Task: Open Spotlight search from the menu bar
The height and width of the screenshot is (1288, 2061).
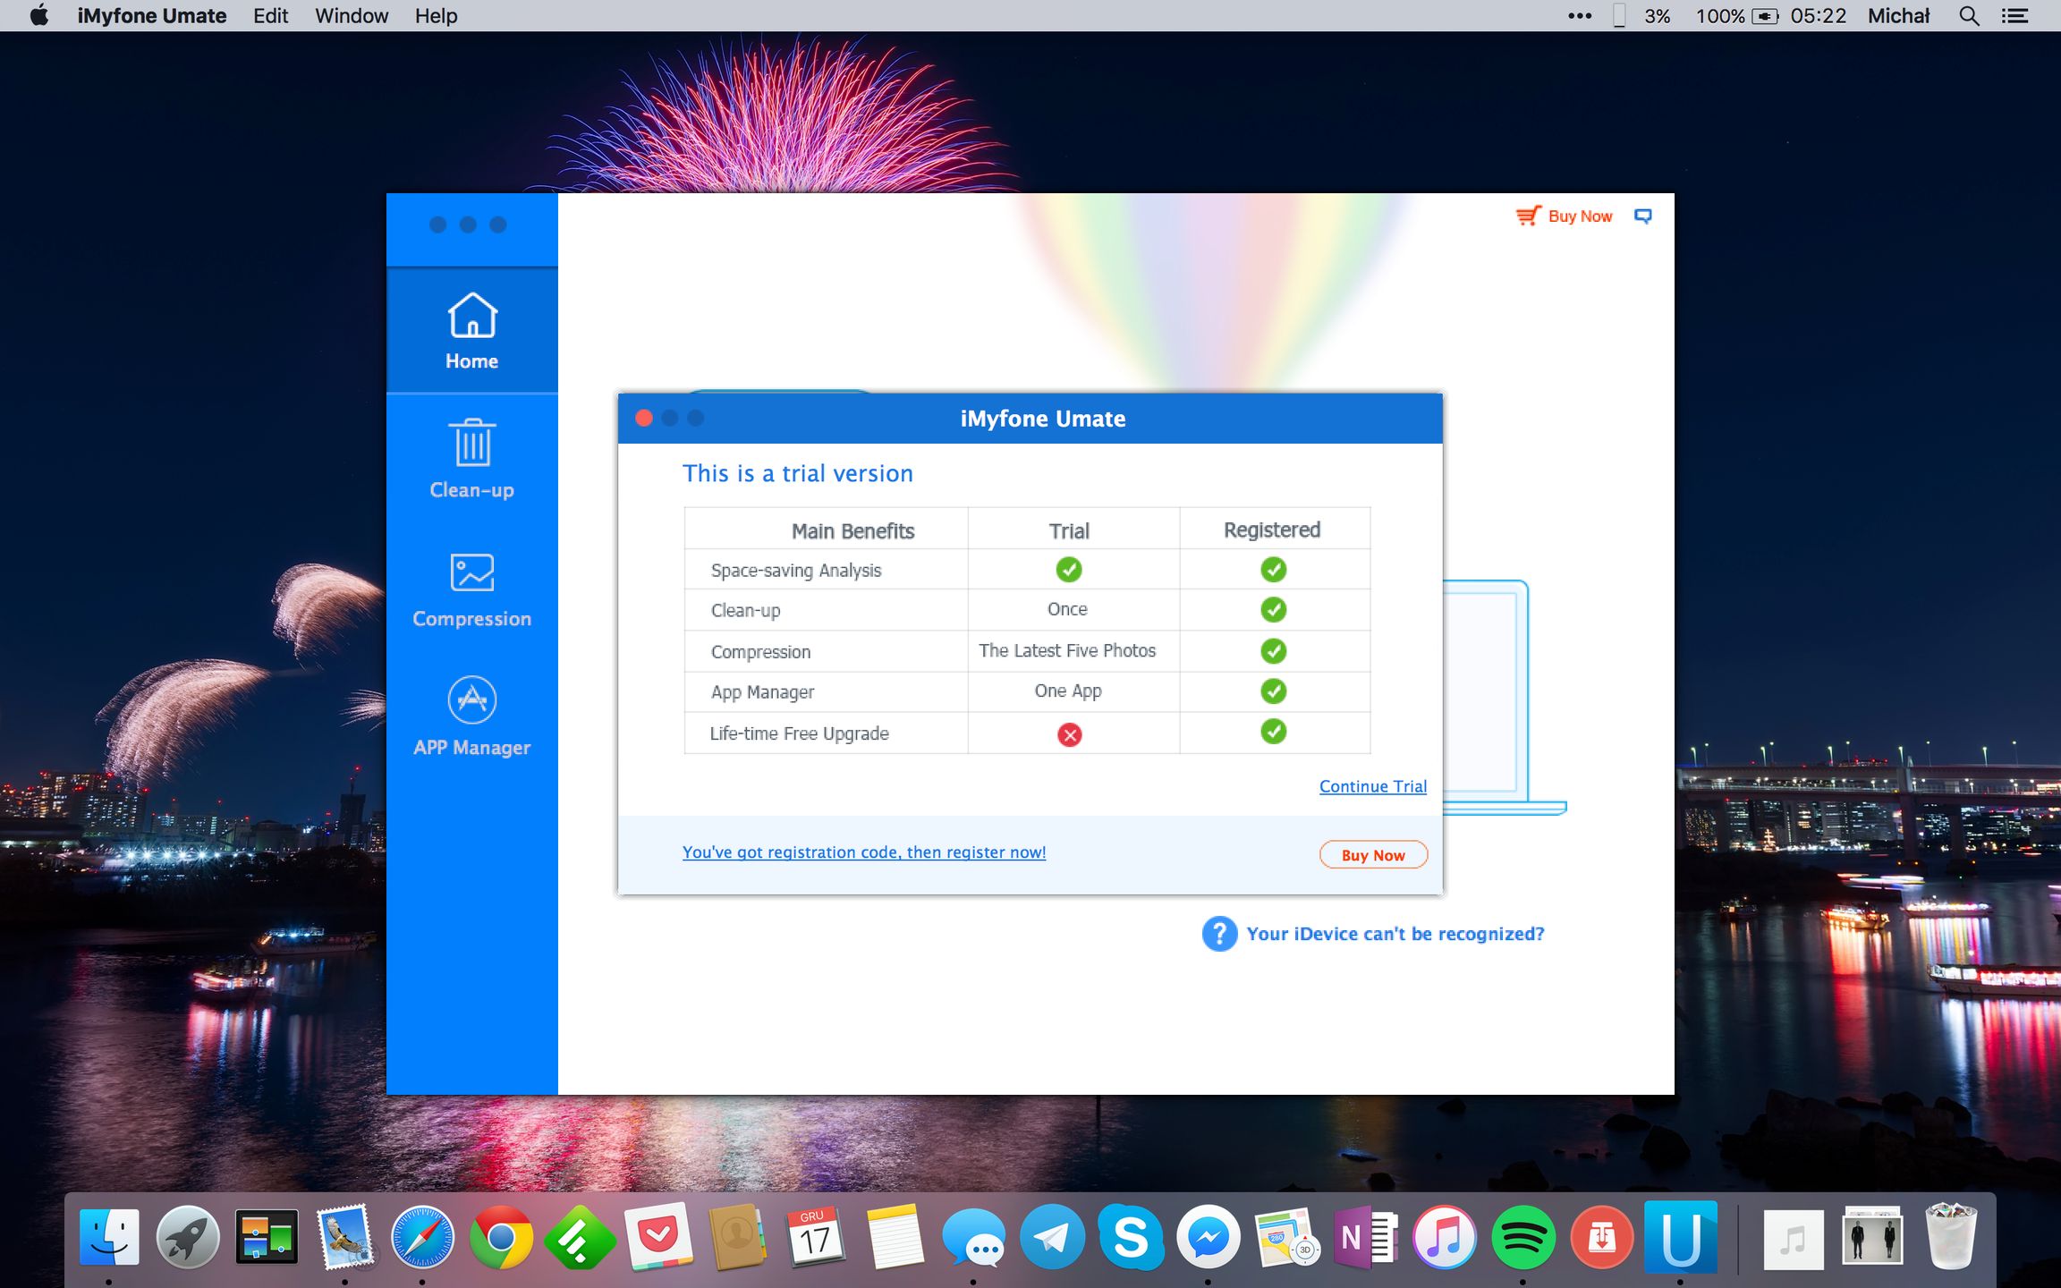Action: 1969,15
